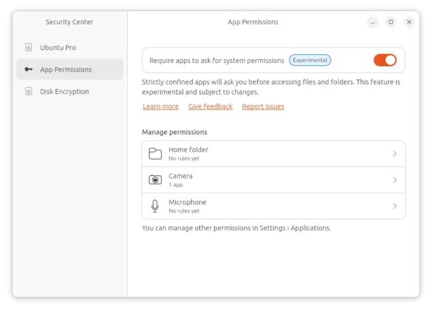Minimize the Security Center window
Viewport: 432px width, 311px height.
coord(373,22)
